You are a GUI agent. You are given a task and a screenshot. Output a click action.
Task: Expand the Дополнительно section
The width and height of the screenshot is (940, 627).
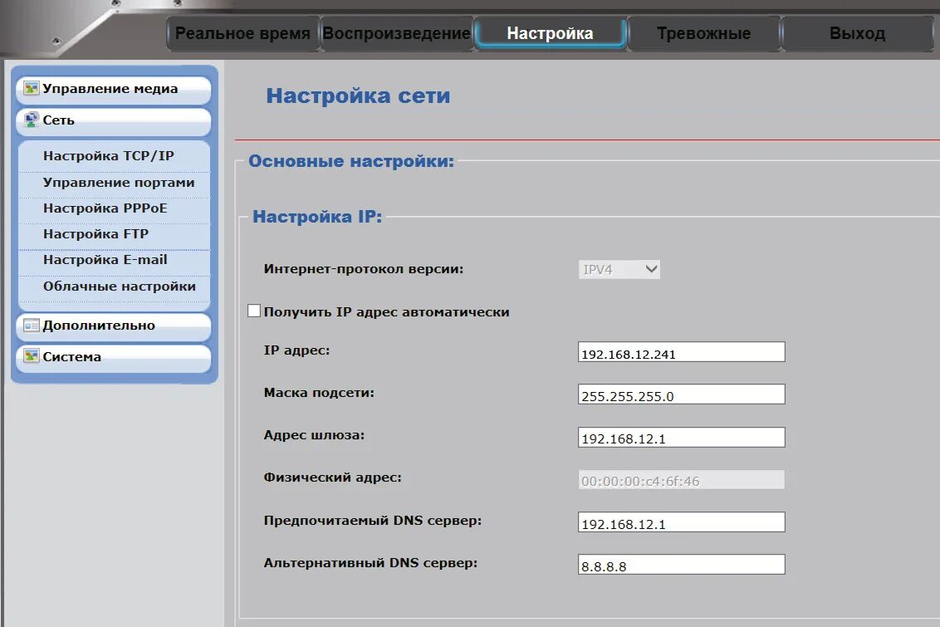click(x=114, y=326)
